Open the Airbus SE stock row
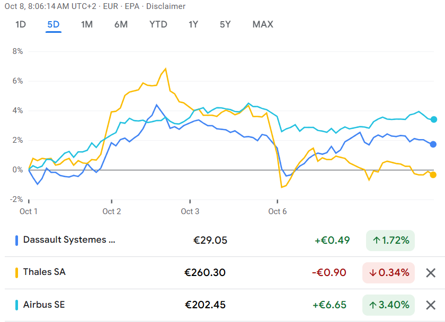This screenshot has height=322, width=445. click(44, 305)
